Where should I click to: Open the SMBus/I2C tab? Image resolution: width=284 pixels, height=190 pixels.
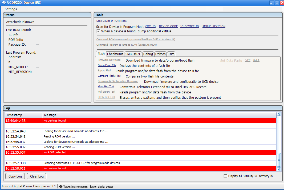[133, 54]
